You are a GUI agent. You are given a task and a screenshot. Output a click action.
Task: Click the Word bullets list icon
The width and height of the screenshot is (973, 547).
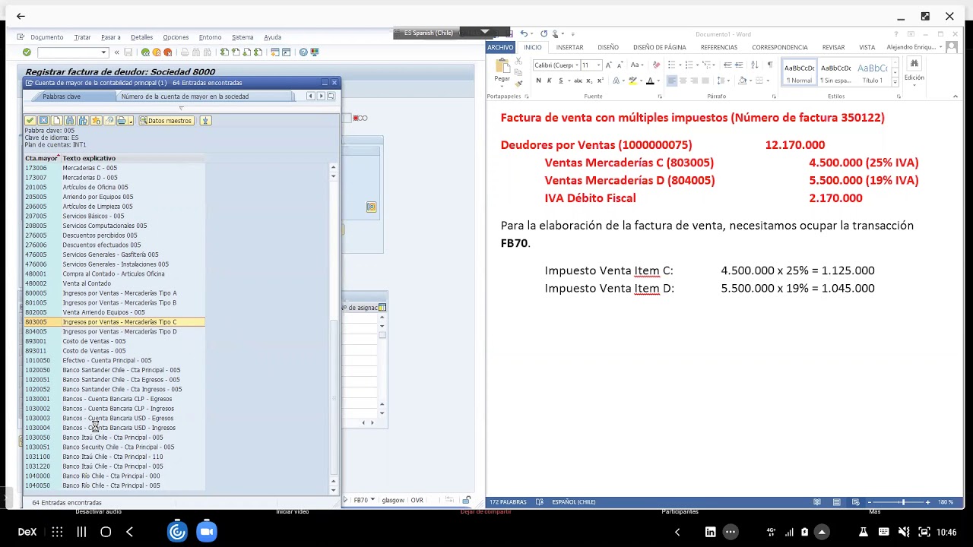pyautogui.click(x=672, y=65)
